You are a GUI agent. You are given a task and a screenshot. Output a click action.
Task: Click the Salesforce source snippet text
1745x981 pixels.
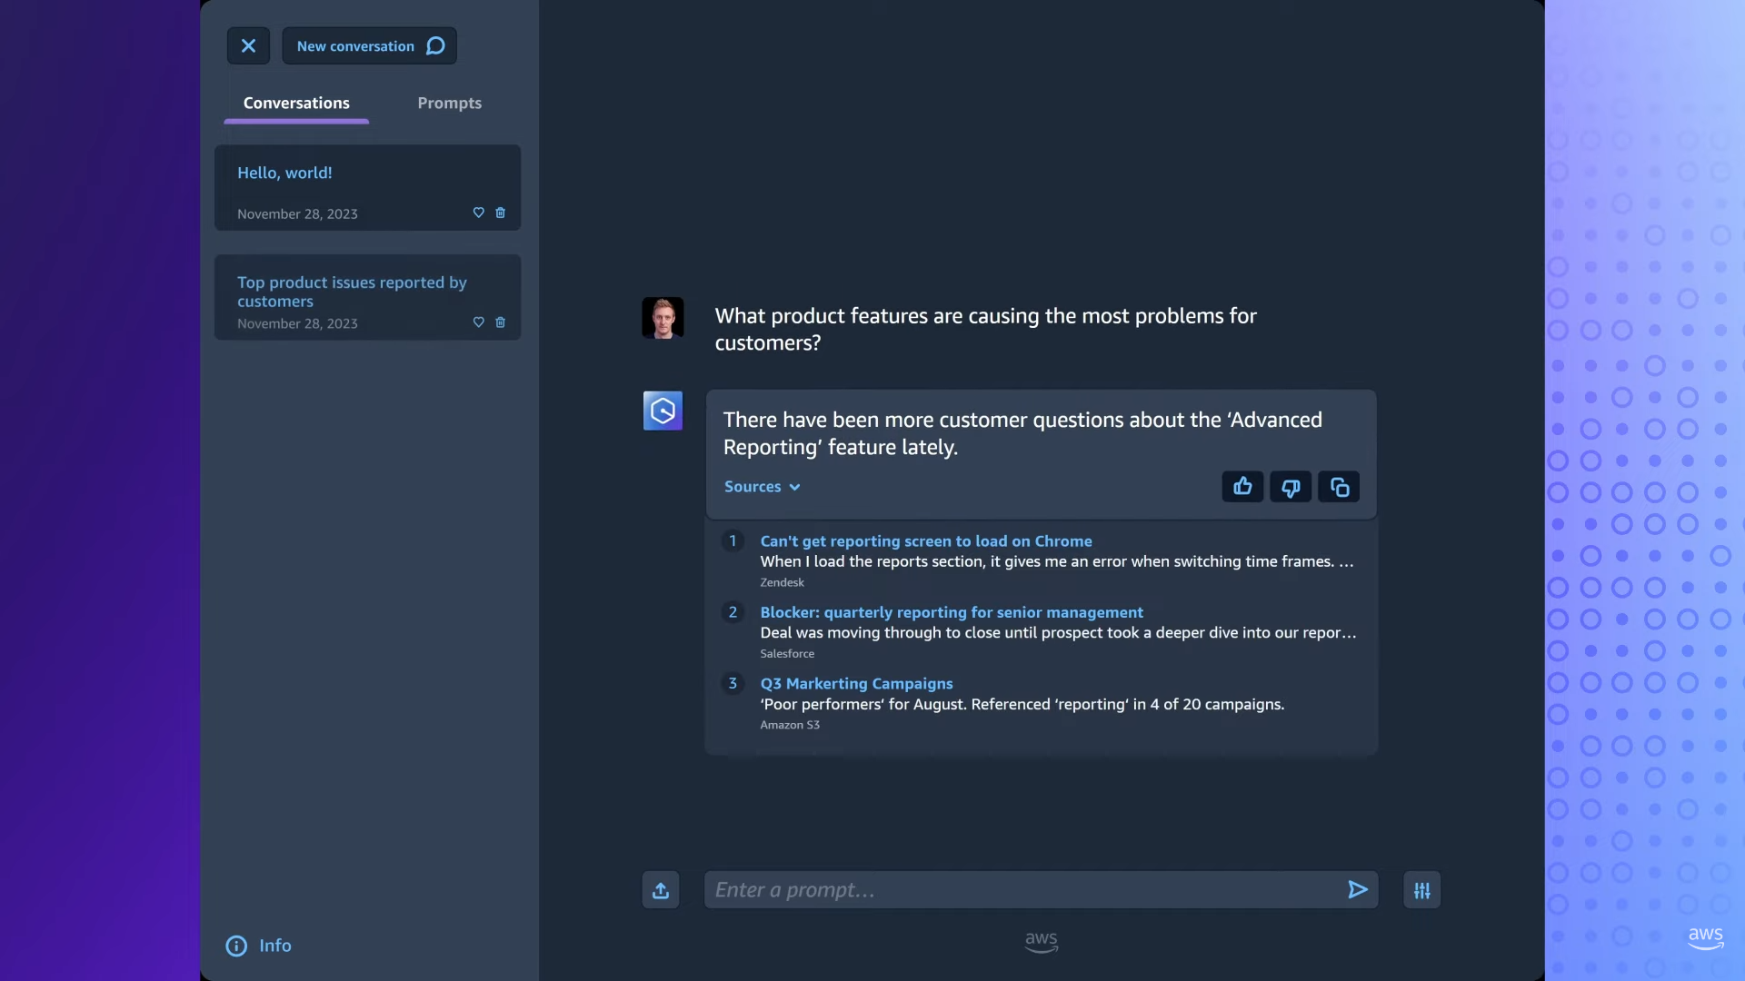click(1058, 632)
